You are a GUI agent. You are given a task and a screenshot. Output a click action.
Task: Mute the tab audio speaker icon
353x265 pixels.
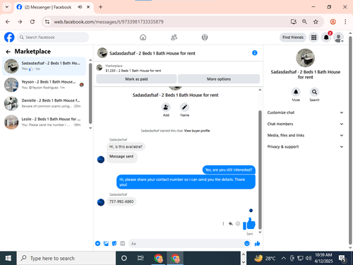[x=80, y=7]
